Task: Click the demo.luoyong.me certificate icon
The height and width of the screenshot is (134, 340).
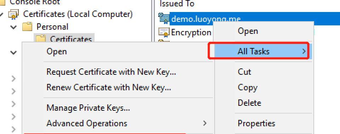Action: click(x=164, y=18)
